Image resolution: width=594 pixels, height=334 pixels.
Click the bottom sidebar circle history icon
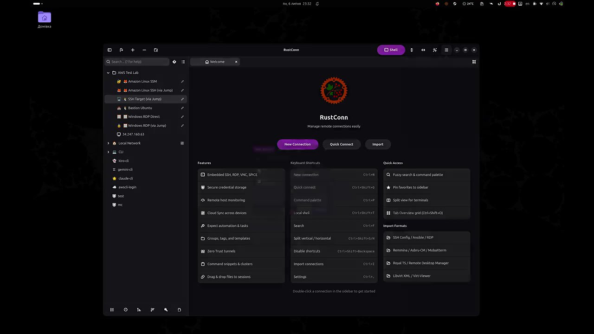click(125, 310)
